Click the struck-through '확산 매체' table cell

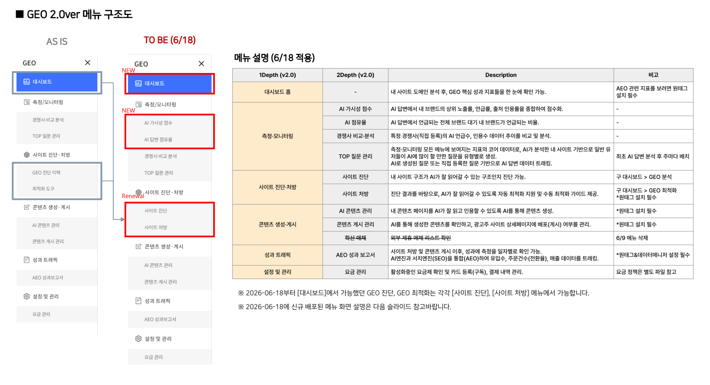pyautogui.click(x=355, y=238)
